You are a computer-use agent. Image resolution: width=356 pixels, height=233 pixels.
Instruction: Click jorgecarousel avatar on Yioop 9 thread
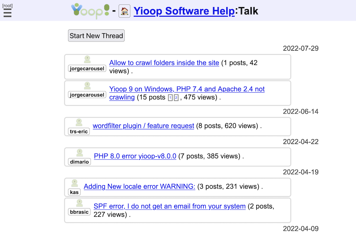[x=87, y=85]
